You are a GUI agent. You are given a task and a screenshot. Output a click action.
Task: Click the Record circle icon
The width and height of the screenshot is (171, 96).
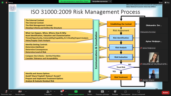(x=90, y=91)
